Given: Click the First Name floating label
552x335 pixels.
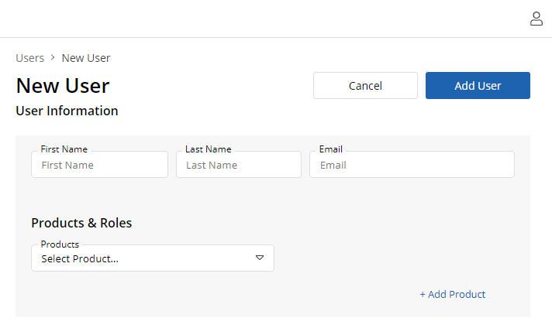Looking at the screenshot, I should point(64,149).
